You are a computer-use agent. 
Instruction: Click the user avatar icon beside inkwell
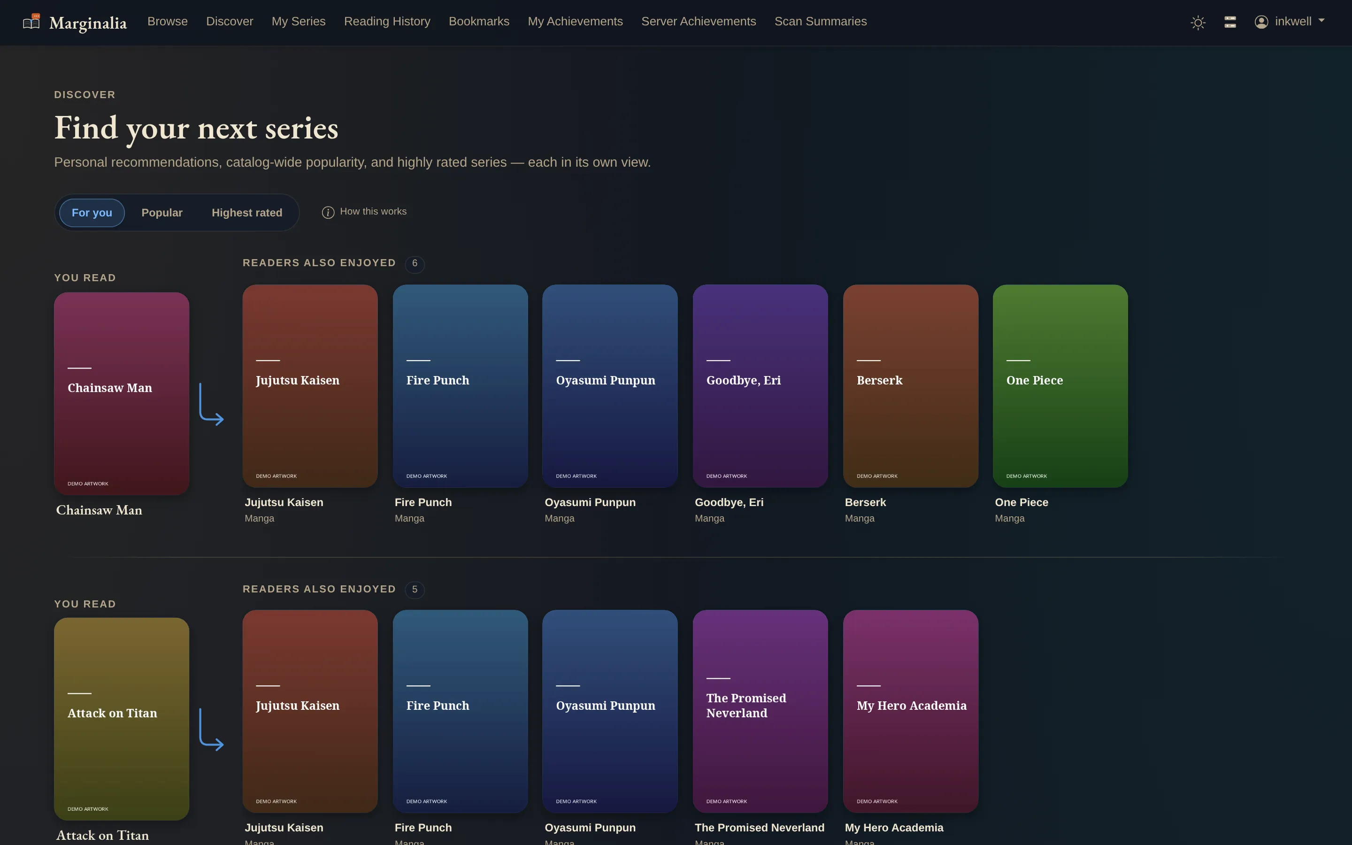[x=1261, y=22]
